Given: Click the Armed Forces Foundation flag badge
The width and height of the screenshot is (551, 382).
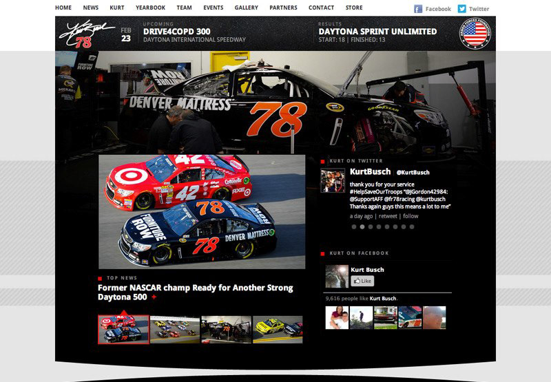Looking at the screenshot, I should [475, 34].
